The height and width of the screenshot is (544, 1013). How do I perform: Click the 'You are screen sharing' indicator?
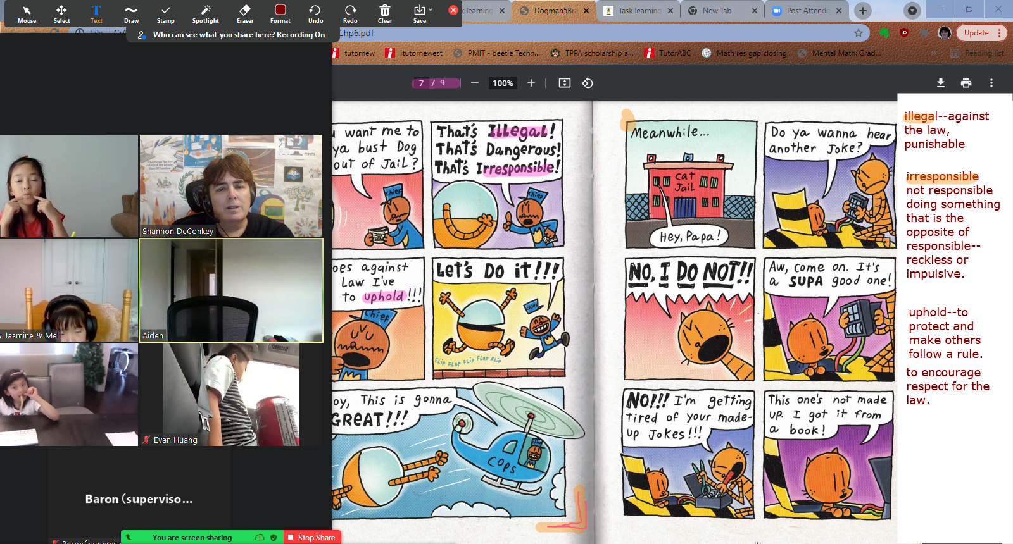192,538
